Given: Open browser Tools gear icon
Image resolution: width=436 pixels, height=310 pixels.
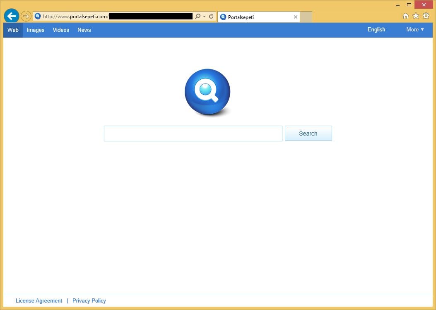Looking at the screenshot, I should (426, 16).
